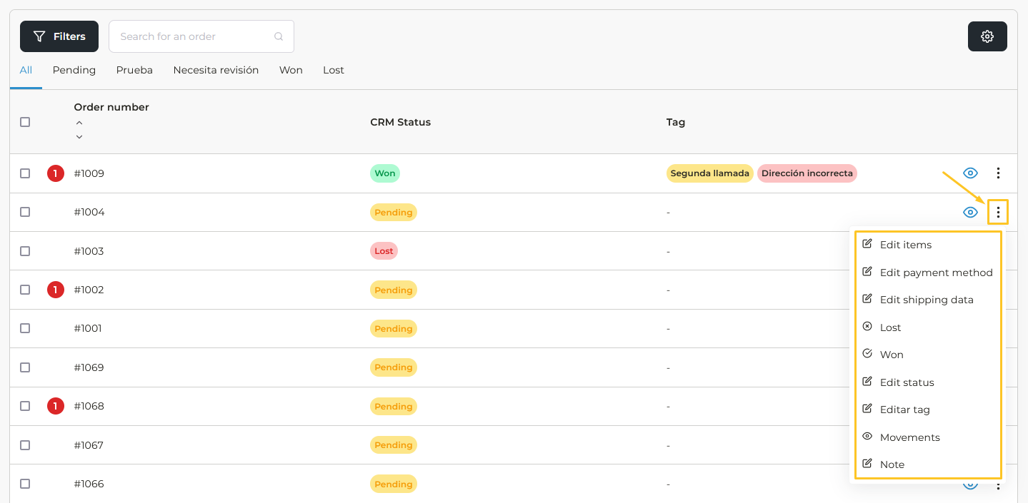Click the search magnifier icon
Image resolution: width=1028 pixels, height=503 pixels.
pyautogui.click(x=279, y=36)
